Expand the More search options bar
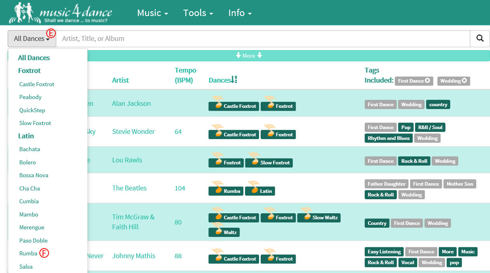The height and width of the screenshot is (273, 490). 249,56
